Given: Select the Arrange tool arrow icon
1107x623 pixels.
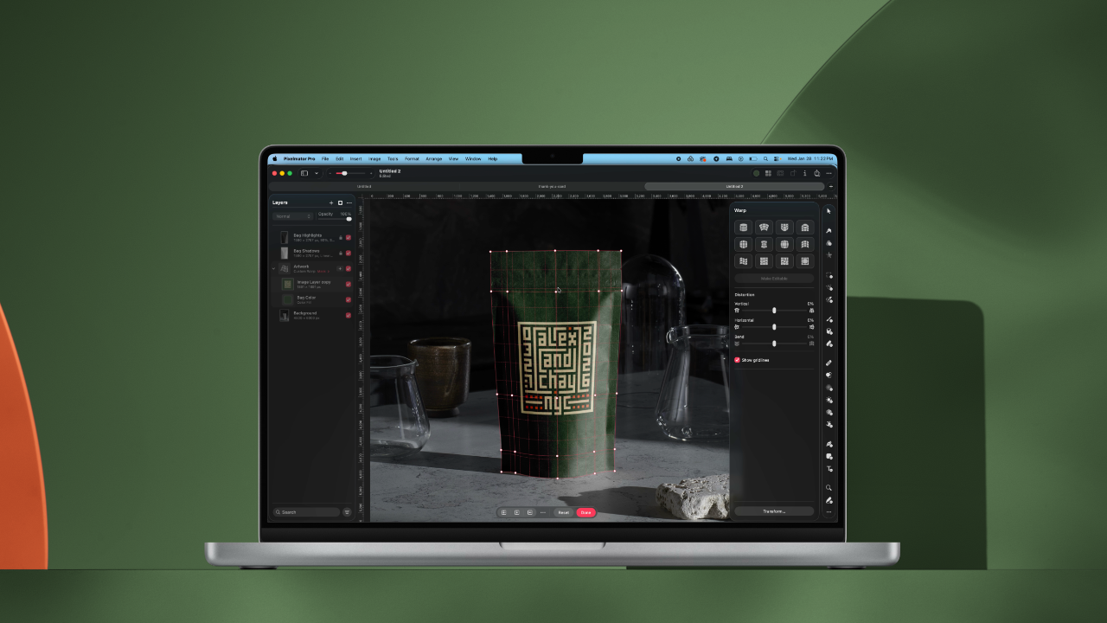Looking at the screenshot, I should coord(829,211).
